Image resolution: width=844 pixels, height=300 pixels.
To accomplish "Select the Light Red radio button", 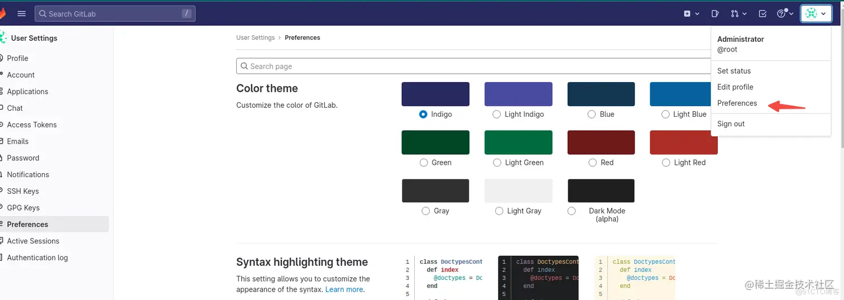I will pos(666,163).
